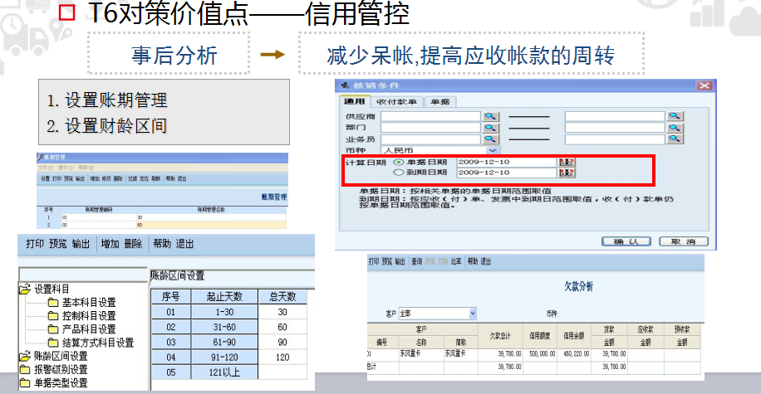Select the 账龄区间设置 tree node

point(60,356)
